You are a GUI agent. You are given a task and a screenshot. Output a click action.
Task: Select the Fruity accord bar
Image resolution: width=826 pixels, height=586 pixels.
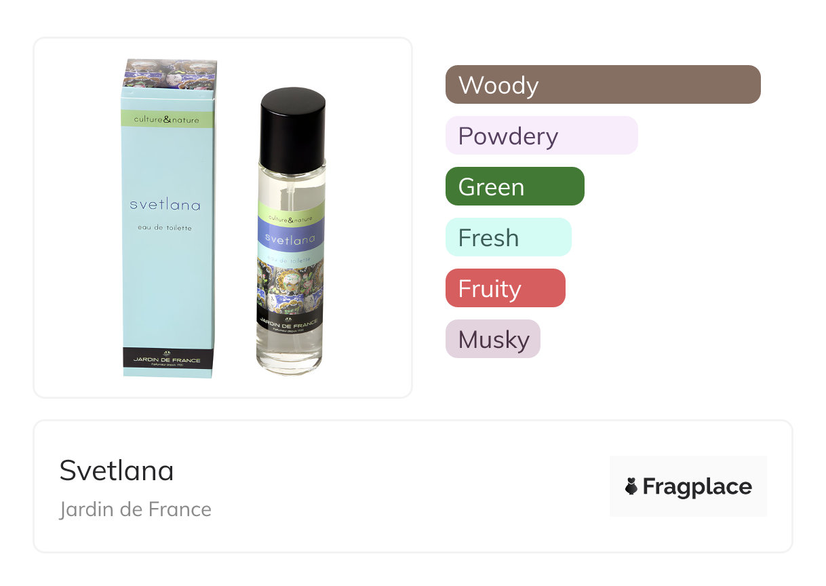pos(505,288)
